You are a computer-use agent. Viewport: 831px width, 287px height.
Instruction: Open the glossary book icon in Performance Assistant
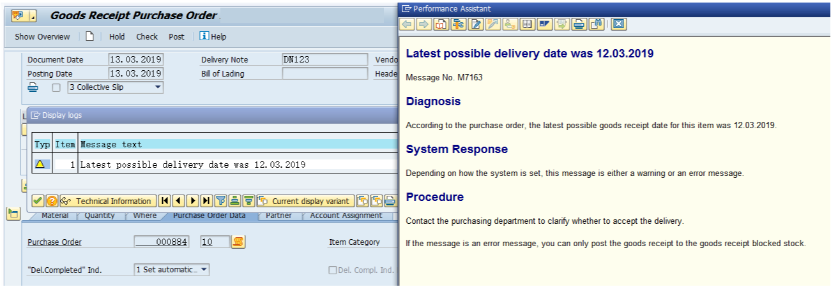coord(527,25)
